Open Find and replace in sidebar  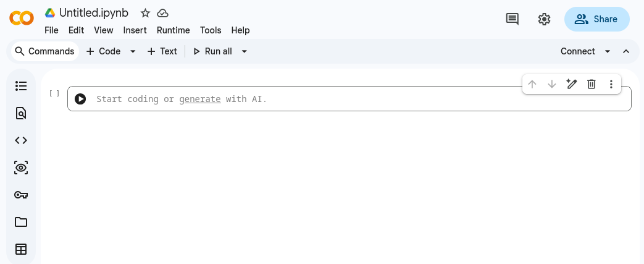tap(21, 113)
